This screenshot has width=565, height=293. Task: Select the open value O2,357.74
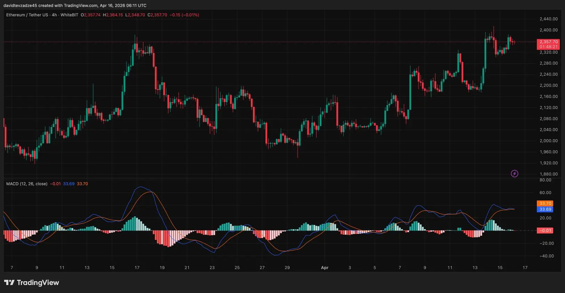click(90, 15)
